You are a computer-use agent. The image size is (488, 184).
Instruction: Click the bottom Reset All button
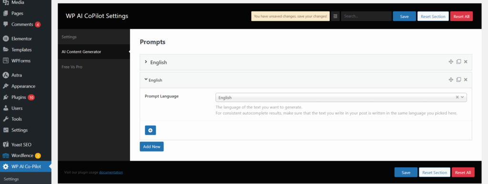coord(463,173)
